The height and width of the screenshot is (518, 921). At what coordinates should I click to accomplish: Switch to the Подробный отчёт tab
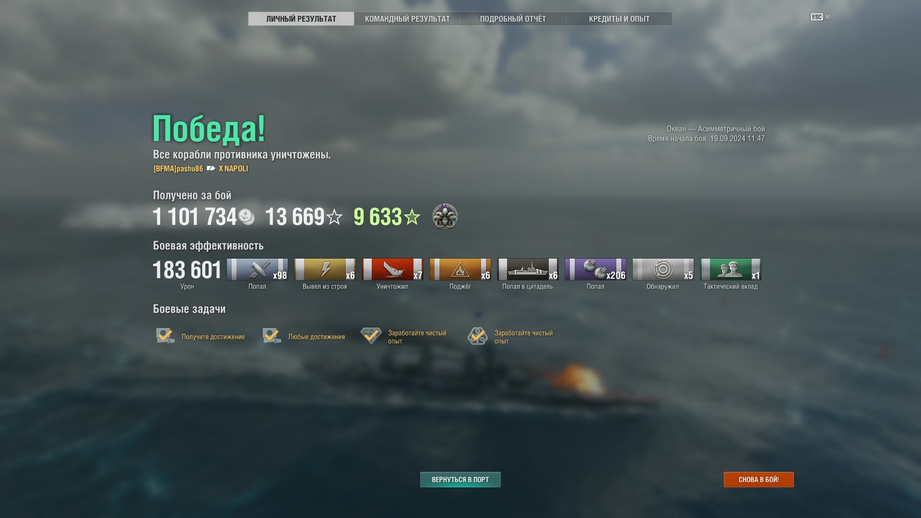pos(513,19)
